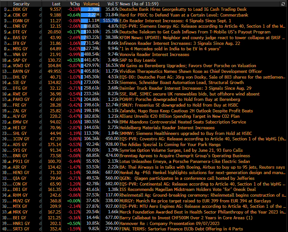The image size is (288, 232).
Task: Click the News (As of 11:59) header
Action: pyautogui.click(x=139, y=4)
